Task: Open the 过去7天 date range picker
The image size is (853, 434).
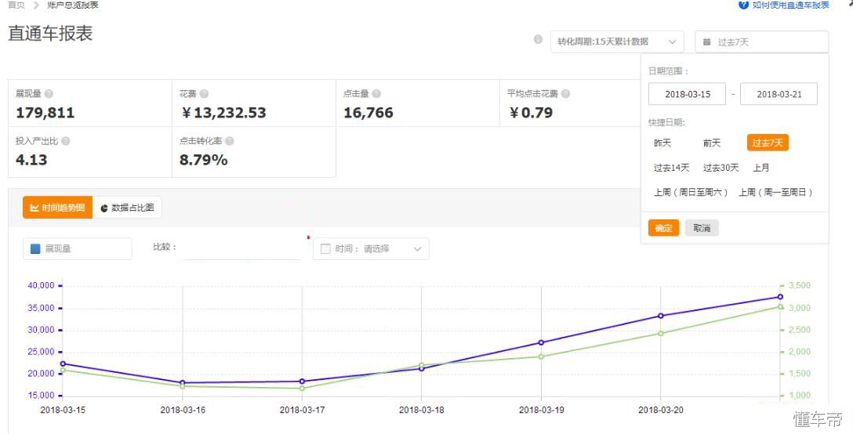Action: click(761, 42)
